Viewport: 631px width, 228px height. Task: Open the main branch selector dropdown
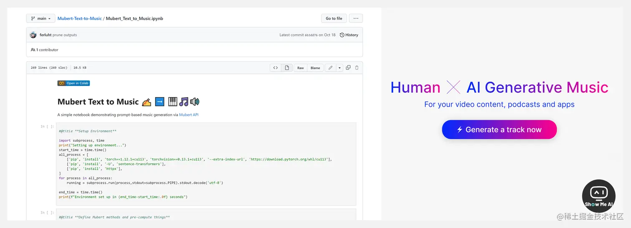tap(40, 18)
